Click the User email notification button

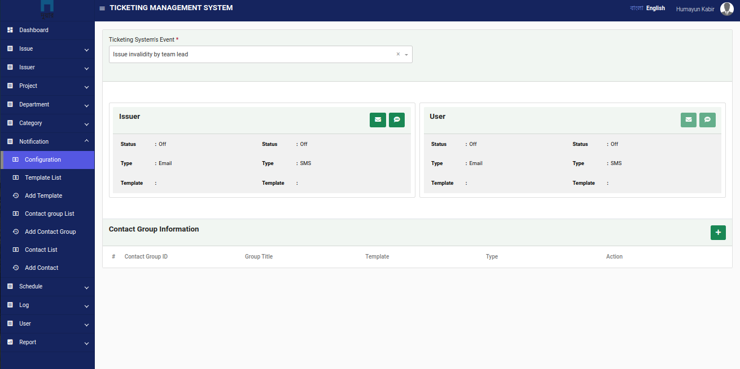click(x=689, y=119)
